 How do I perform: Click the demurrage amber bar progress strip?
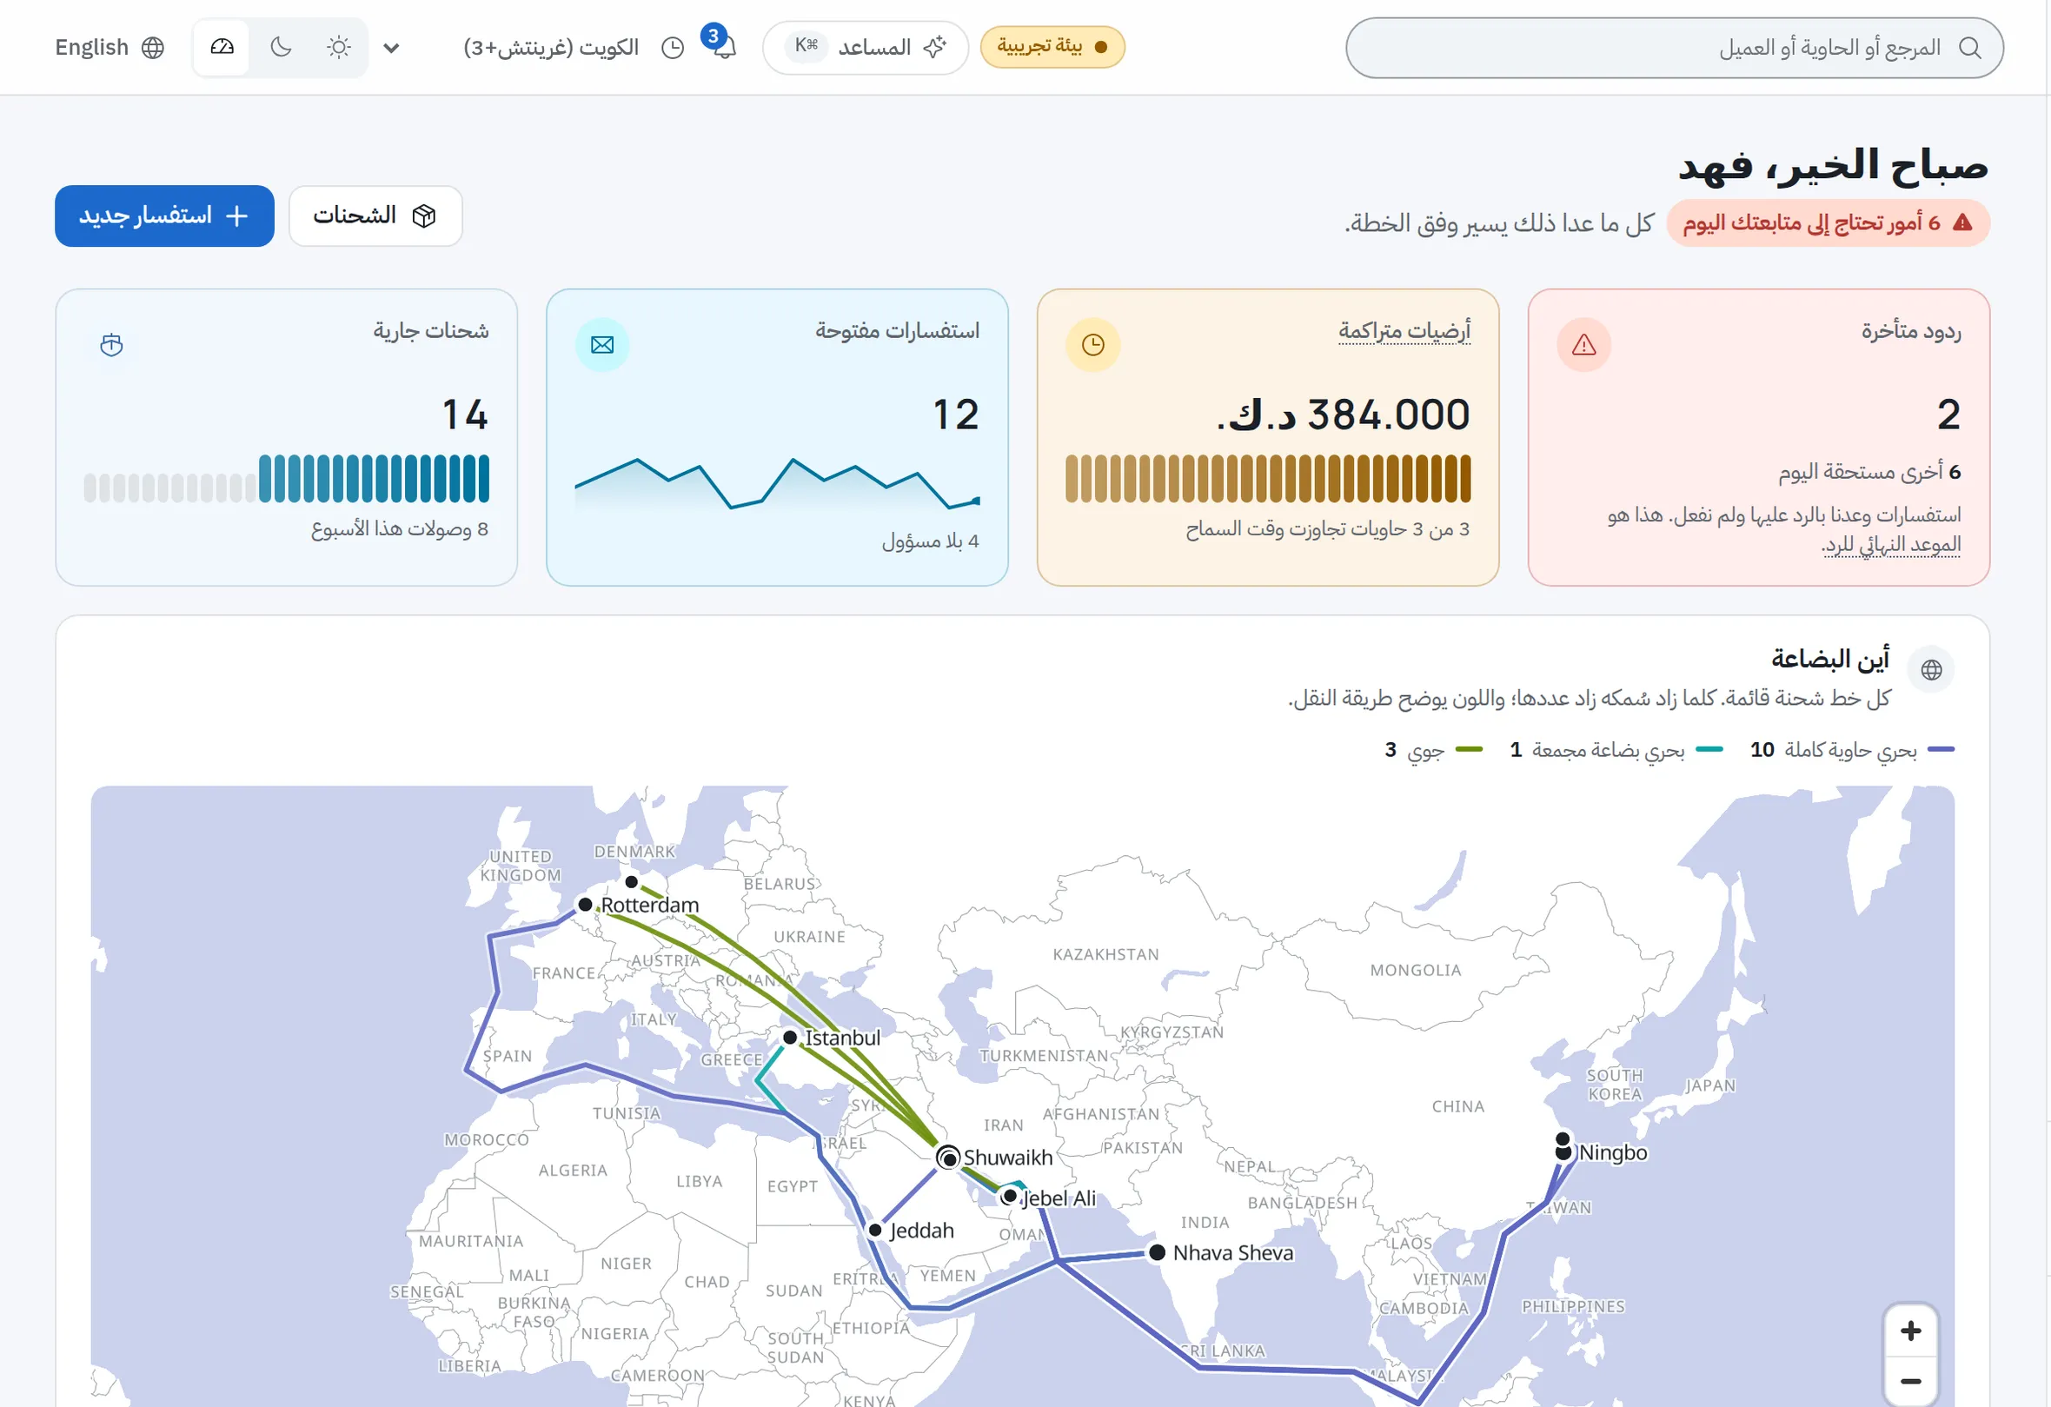pos(1268,479)
